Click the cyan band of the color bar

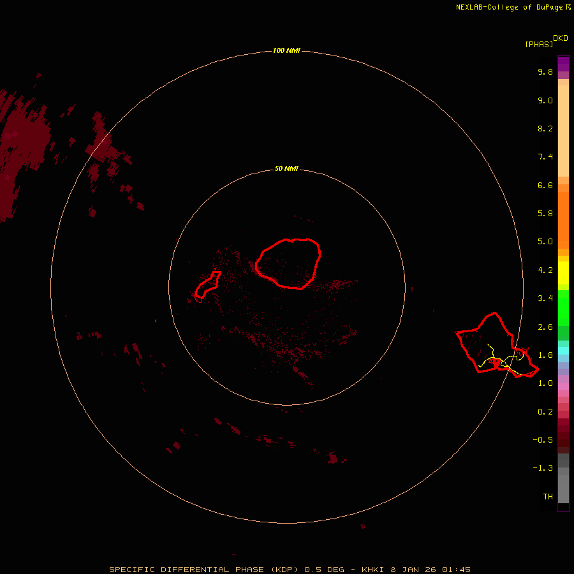[x=563, y=351]
